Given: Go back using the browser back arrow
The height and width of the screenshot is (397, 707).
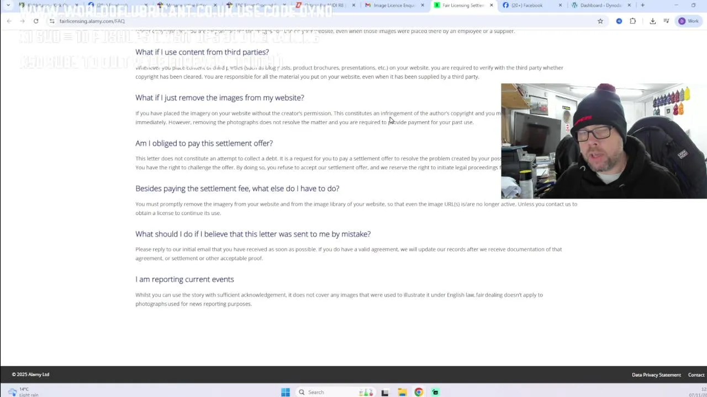Looking at the screenshot, I should [9, 21].
